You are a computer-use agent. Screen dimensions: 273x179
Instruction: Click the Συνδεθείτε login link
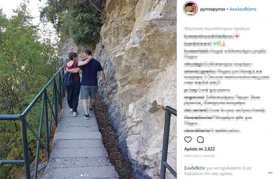[x=195, y=168]
